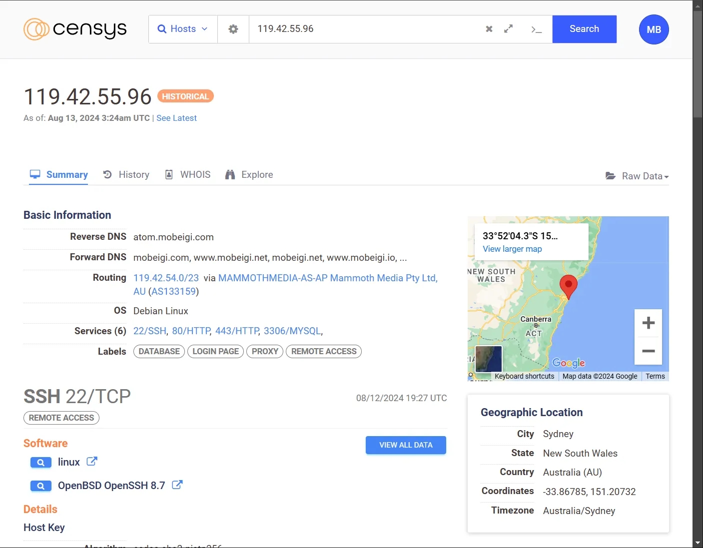Open the MB user account menu
This screenshot has height=548, width=703.
point(654,29)
